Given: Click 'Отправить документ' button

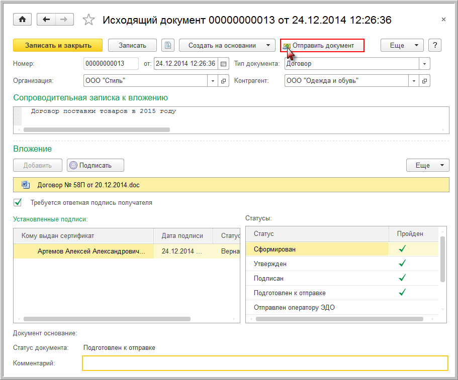Looking at the screenshot, I should pyautogui.click(x=322, y=46).
